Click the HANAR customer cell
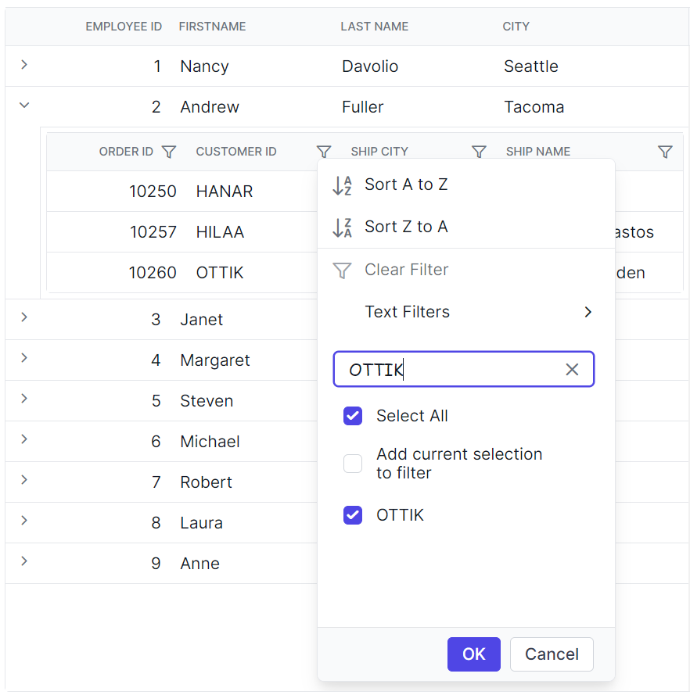 point(225,192)
